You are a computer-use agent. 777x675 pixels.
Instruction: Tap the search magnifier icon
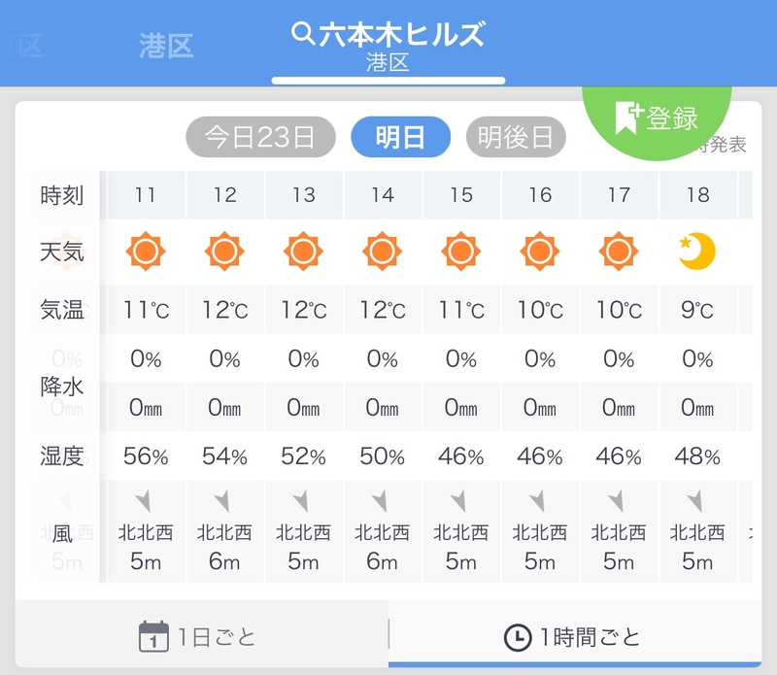303,35
